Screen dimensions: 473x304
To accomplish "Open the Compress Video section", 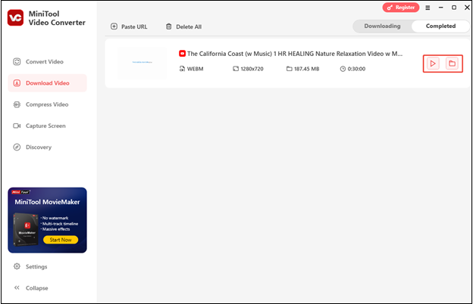I will coord(47,104).
